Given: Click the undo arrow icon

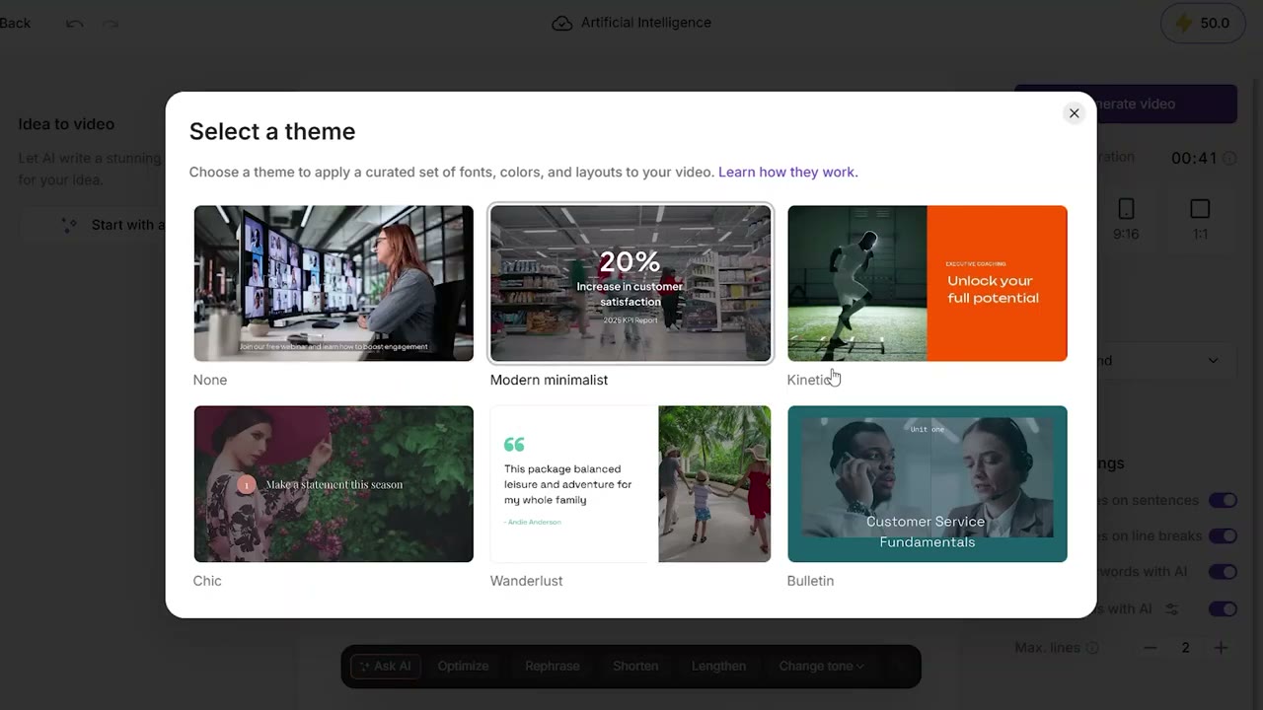Looking at the screenshot, I should click(75, 23).
